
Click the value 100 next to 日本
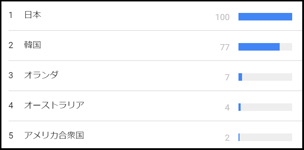click(222, 17)
